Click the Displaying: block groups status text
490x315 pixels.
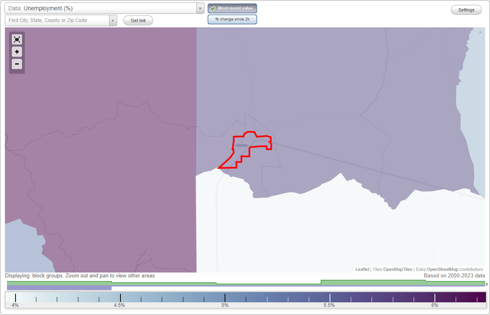(80, 276)
